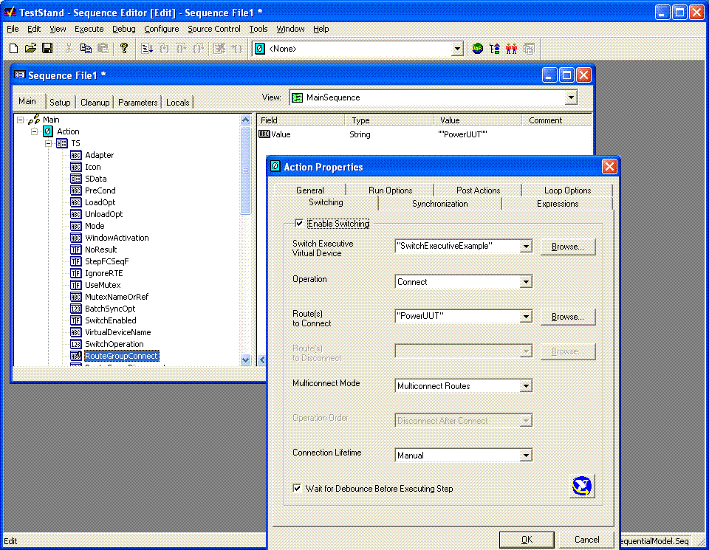Click the Type column header
The image size is (709, 550).
pos(389,120)
